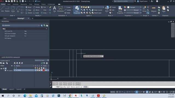Switch to the Layout1 tab

click(x=11, y=89)
